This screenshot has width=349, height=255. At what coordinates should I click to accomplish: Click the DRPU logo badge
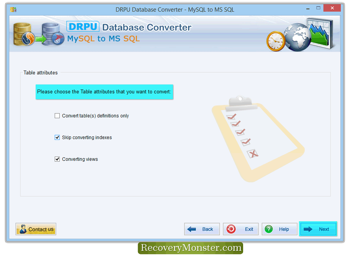[83, 26]
